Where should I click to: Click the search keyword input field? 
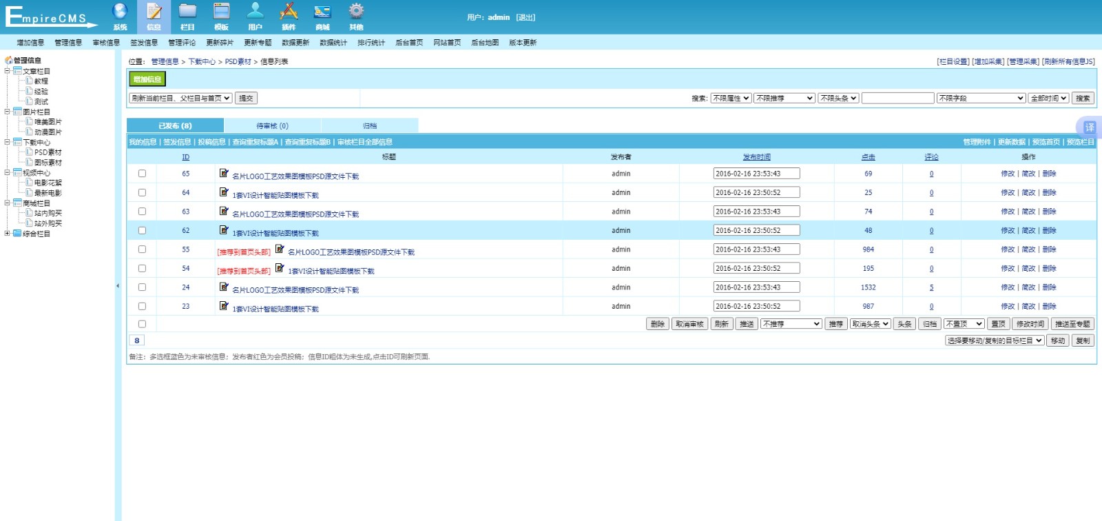pos(897,99)
